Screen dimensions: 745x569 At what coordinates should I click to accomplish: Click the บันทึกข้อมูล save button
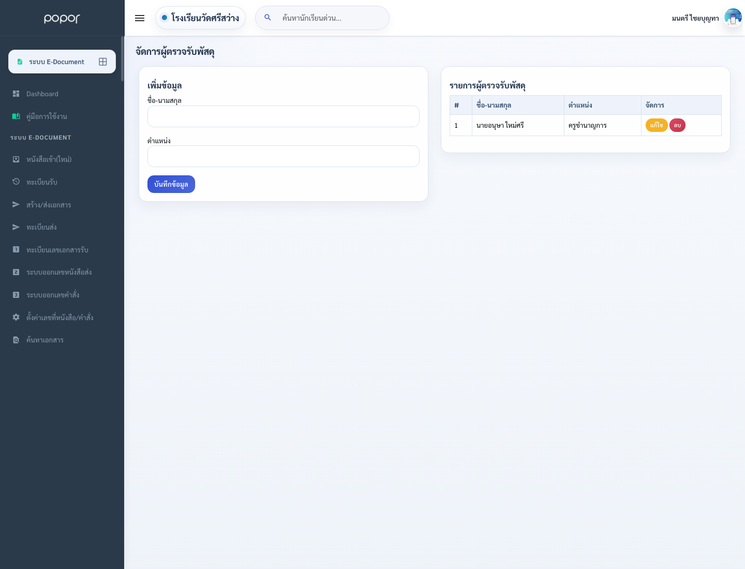click(x=171, y=184)
